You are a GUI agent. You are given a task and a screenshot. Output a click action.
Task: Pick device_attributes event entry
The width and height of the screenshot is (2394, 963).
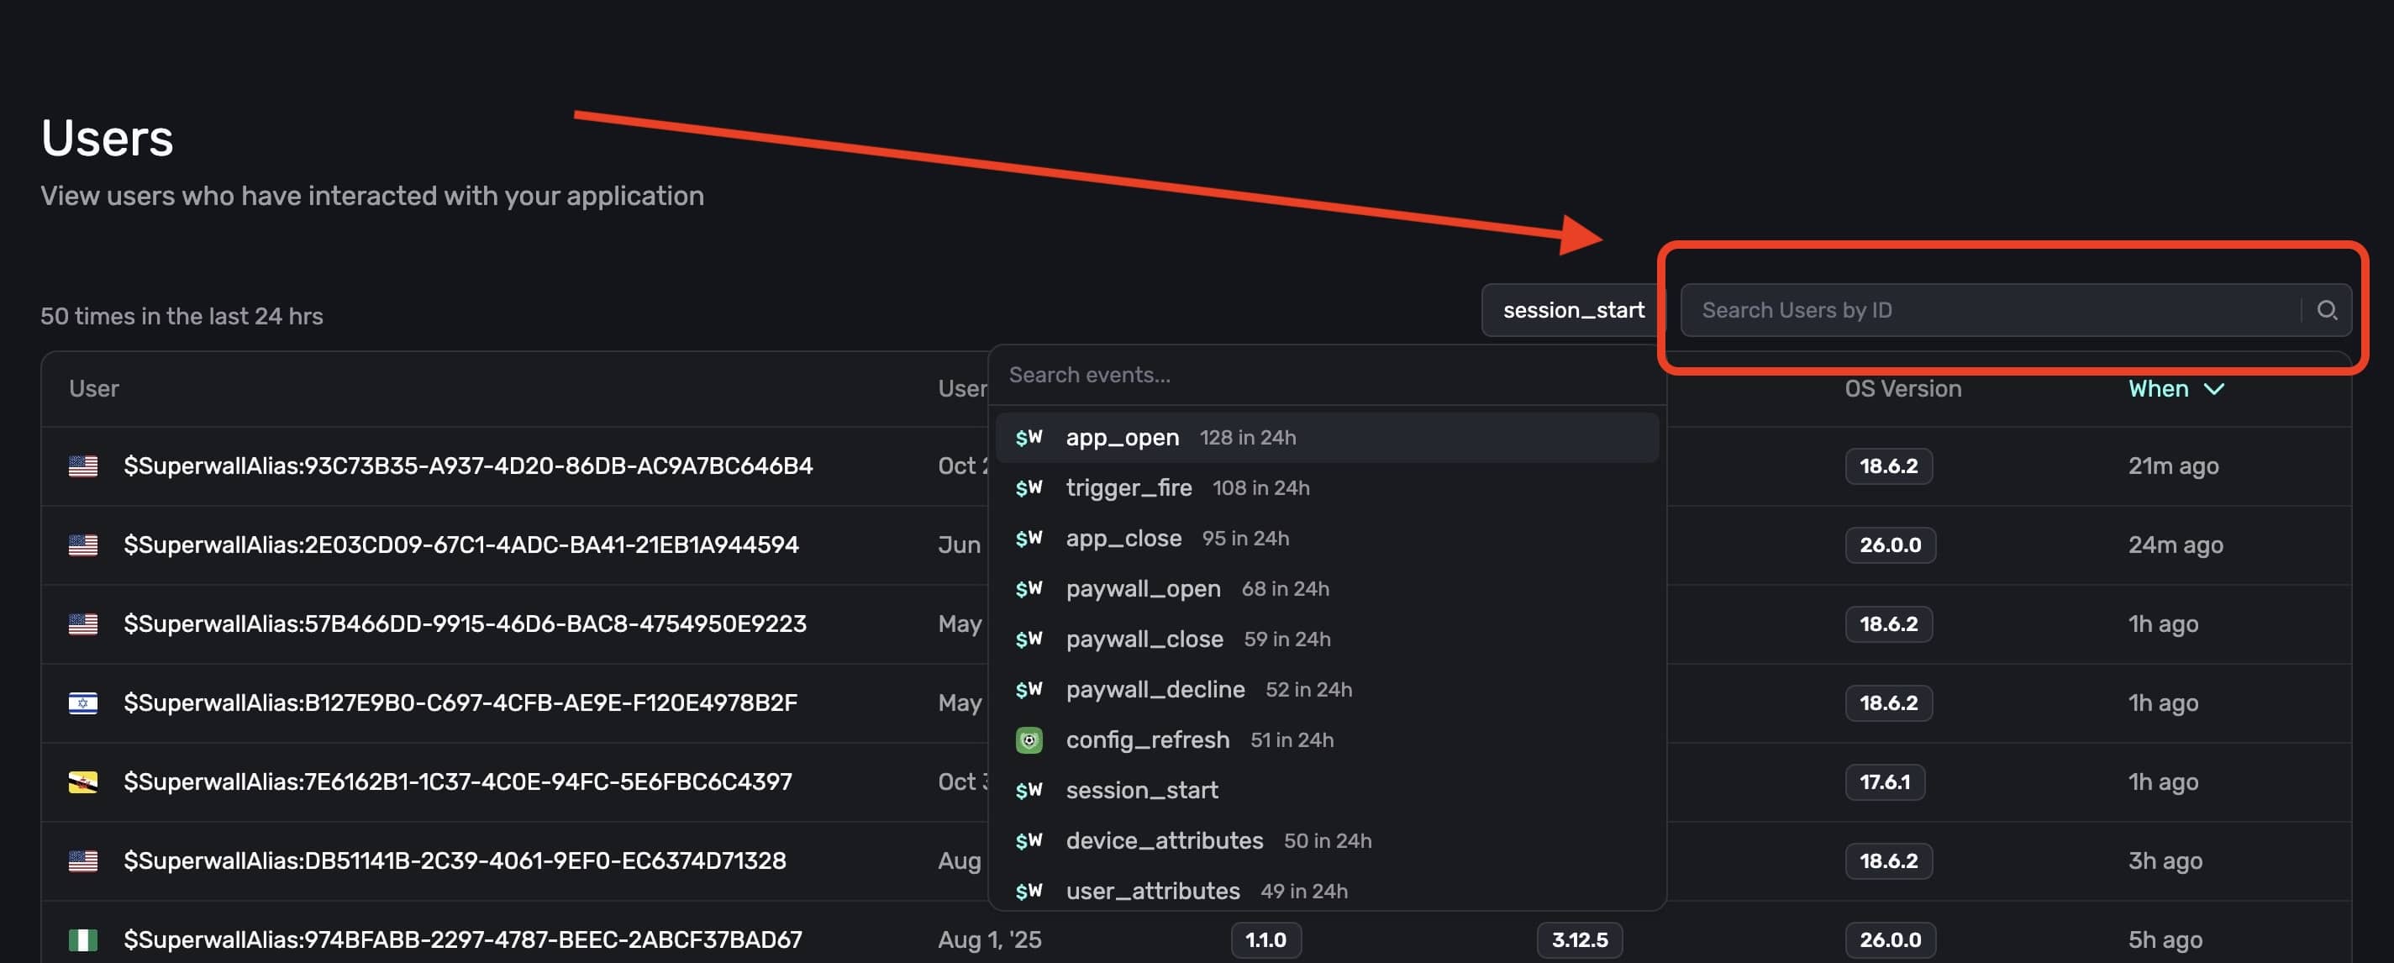1164,840
